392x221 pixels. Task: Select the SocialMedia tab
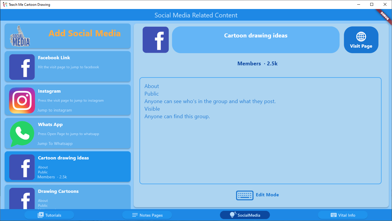245,215
